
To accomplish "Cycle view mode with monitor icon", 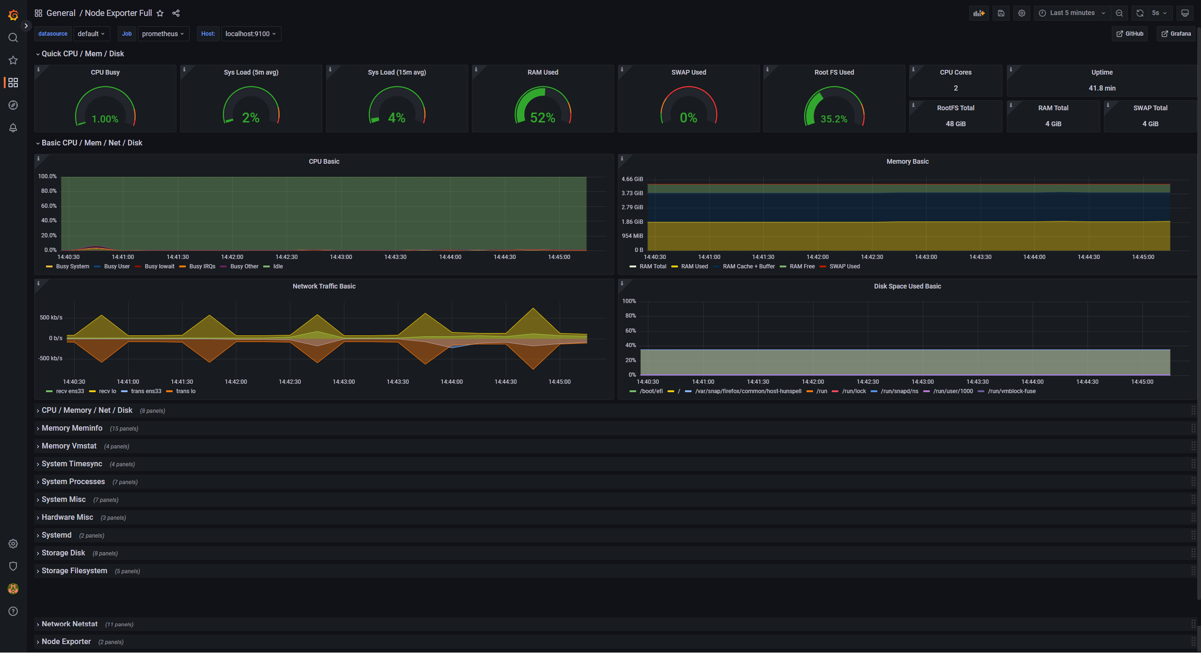I will pos(1185,13).
